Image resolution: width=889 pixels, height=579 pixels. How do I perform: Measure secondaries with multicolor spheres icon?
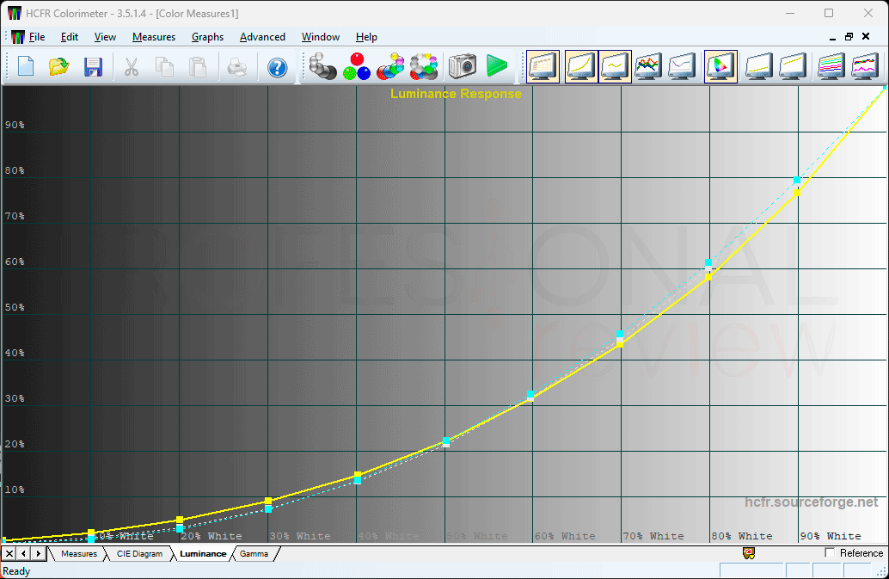[x=390, y=66]
